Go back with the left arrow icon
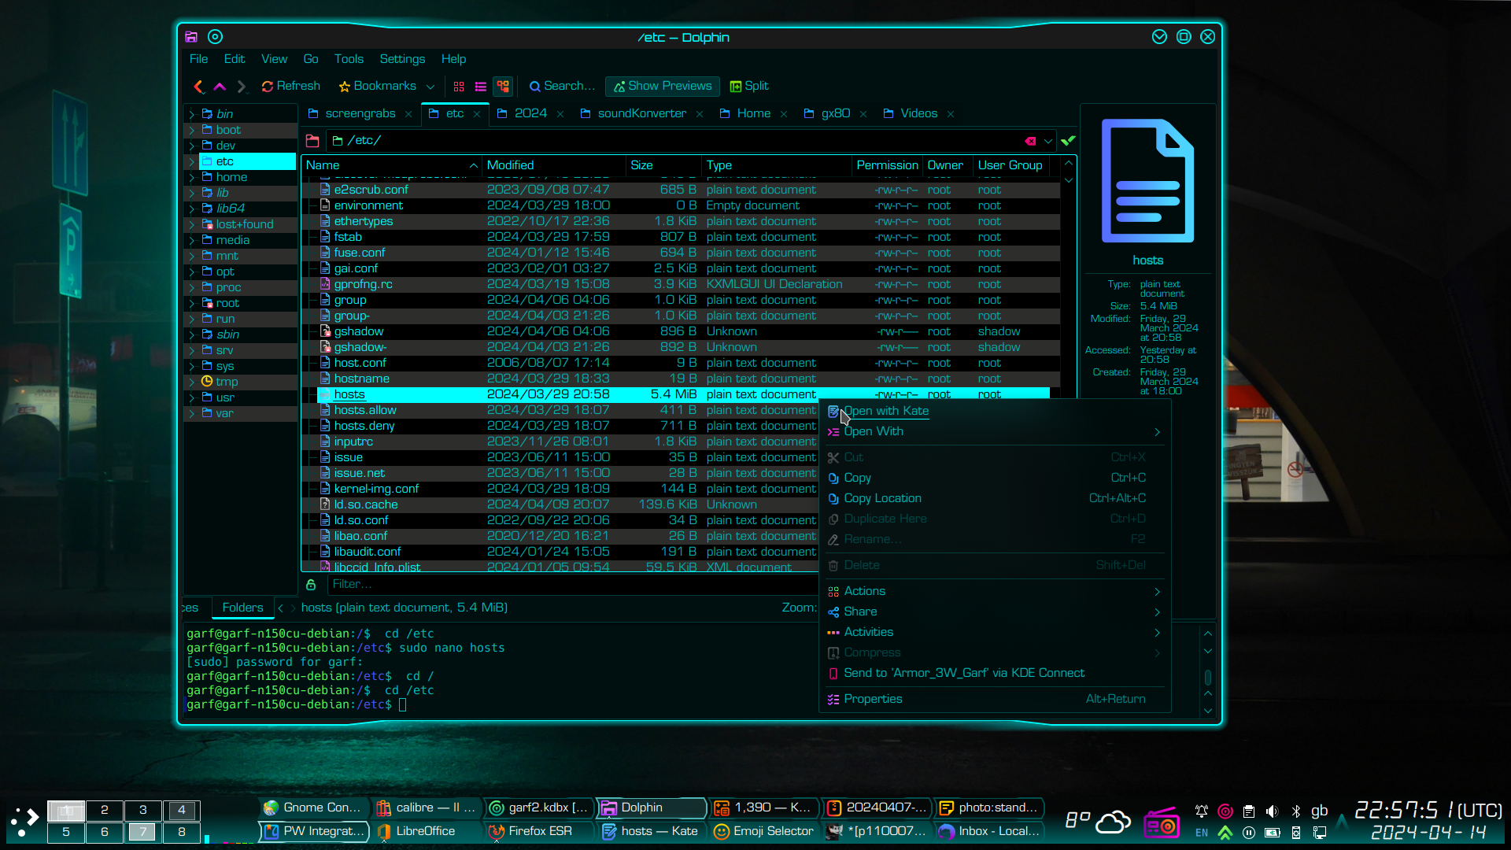 pyautogui.click(x=198, y=87)
